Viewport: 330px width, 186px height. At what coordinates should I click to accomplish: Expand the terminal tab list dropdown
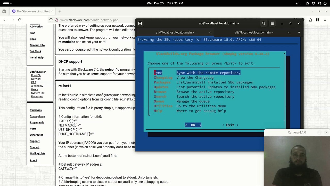click(299, 32)
